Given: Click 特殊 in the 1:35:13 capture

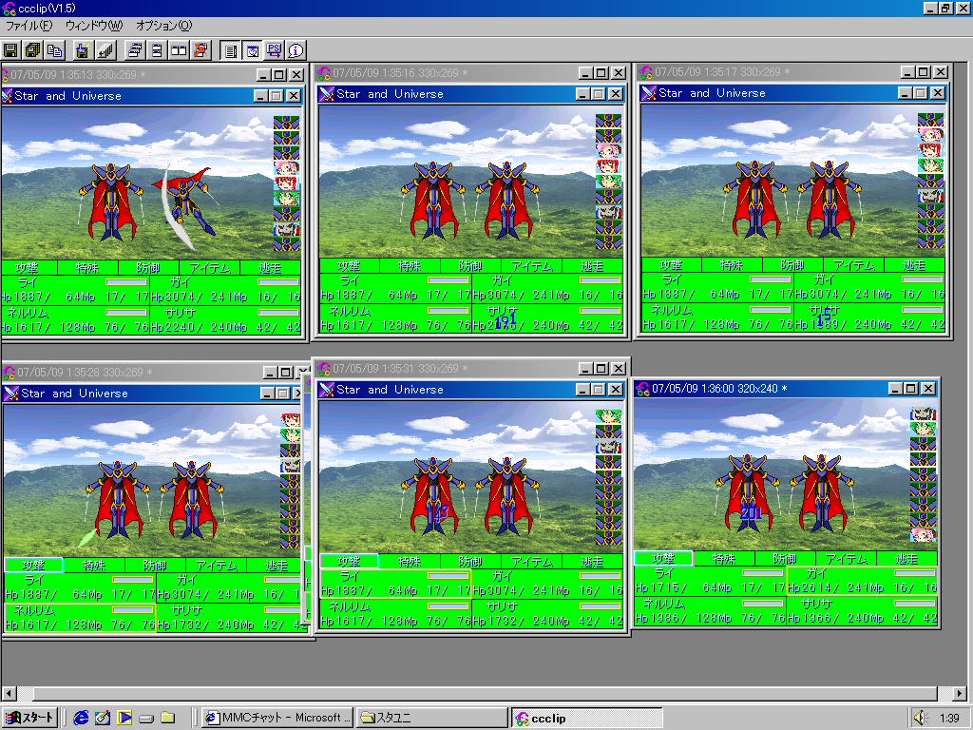Looking at the screenshot, I should click(x=87, y=268).
